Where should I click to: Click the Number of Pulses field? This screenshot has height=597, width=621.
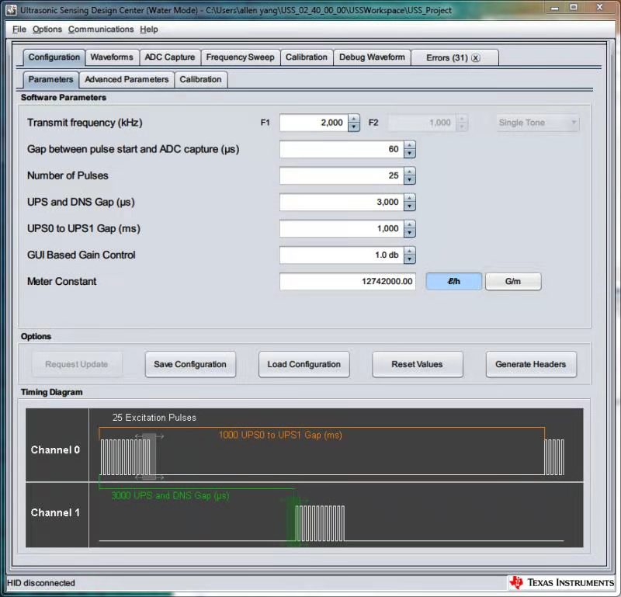point(342,176)
